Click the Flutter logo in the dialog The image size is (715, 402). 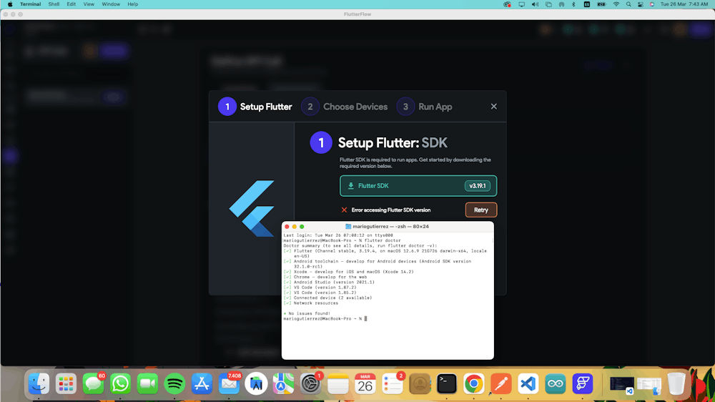(x=252, y=208)
